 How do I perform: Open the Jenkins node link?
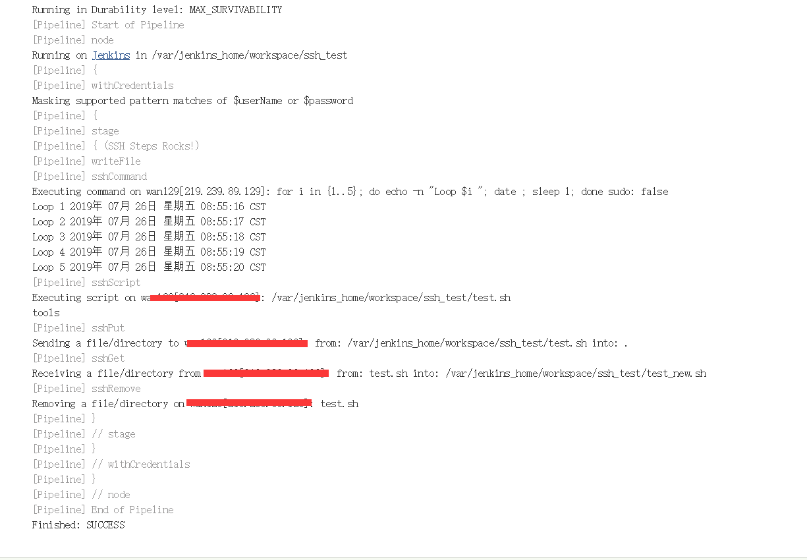111,55
